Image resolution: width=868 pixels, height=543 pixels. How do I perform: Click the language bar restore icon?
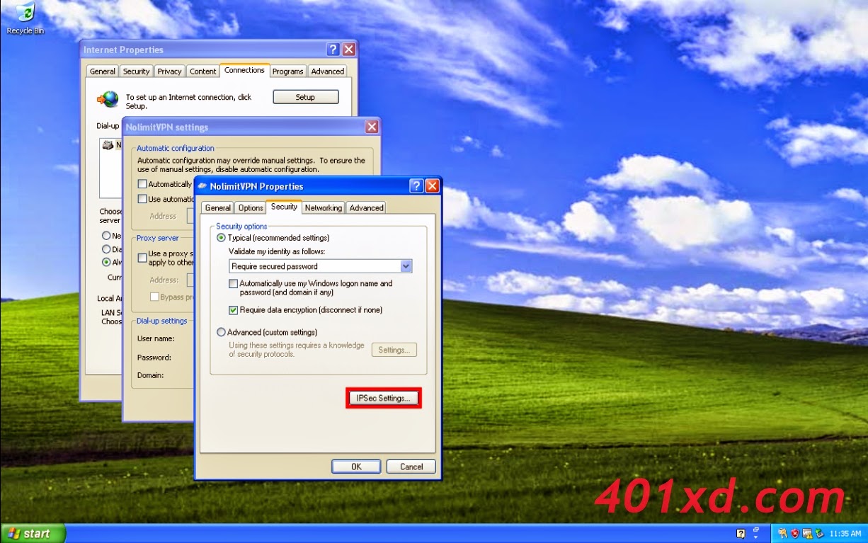coord(756,529)
